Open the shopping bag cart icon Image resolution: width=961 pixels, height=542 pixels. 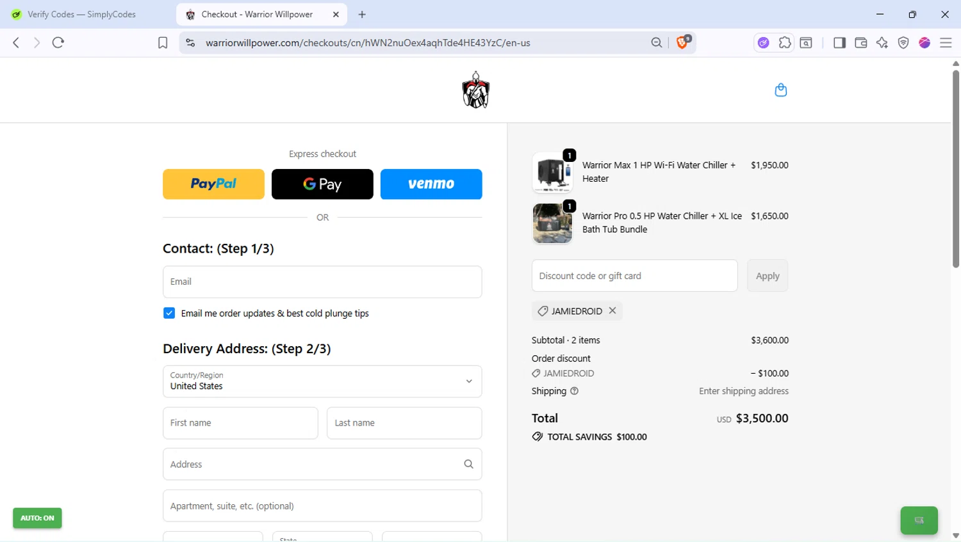point(780,90)
